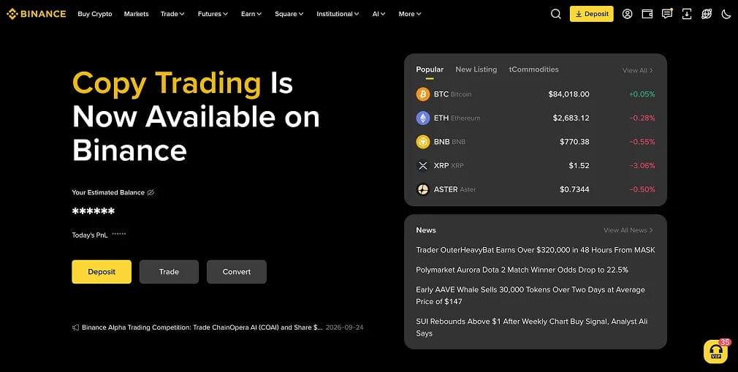Viewport: 738px width, 372px height.
Task: Click the 2026-09-24 announcement date
Action: click(345, 327)
